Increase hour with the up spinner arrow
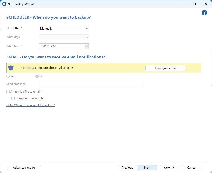 pyautogui.click(x=87, y=45)
